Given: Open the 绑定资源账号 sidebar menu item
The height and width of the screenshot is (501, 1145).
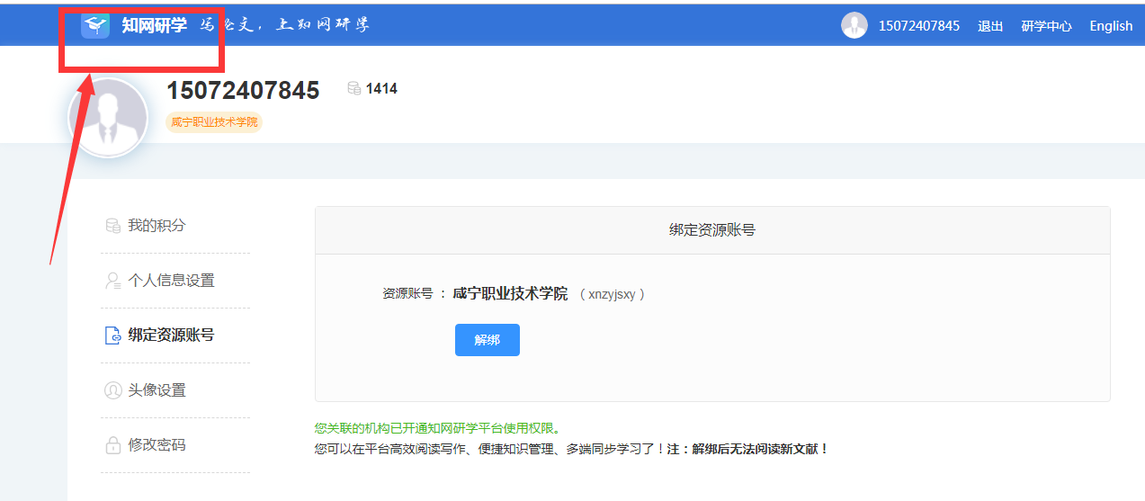Looking at the screenshot, I should 170,335.
